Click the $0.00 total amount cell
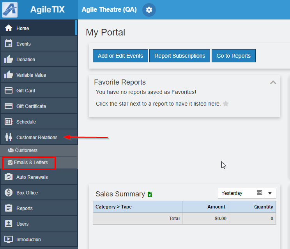290x249 pixels. 206,219
